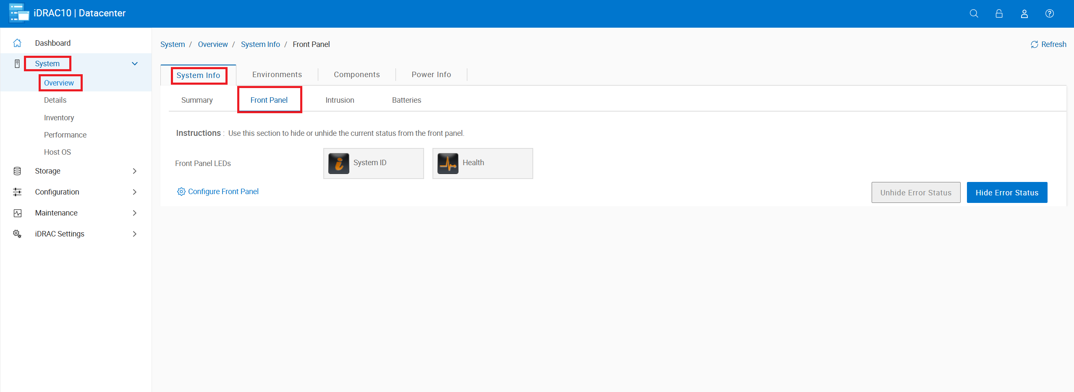Viewport: 1074px width, 392px height.
Task: Click the Unhide Error Status button
Action: pyautogui.click(x=916, y=192)
